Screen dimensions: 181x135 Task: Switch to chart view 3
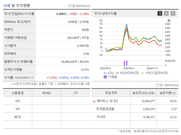pyautogui.click(x=173, y=13)
